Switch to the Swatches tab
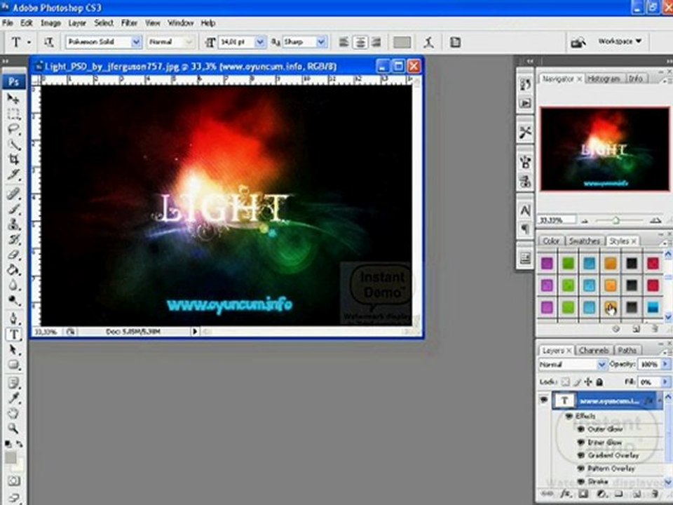The image size is (673, 505). click(x=584, y=241)
